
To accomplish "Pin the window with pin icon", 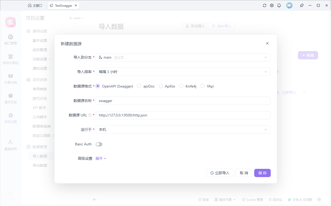I will 302,5.
